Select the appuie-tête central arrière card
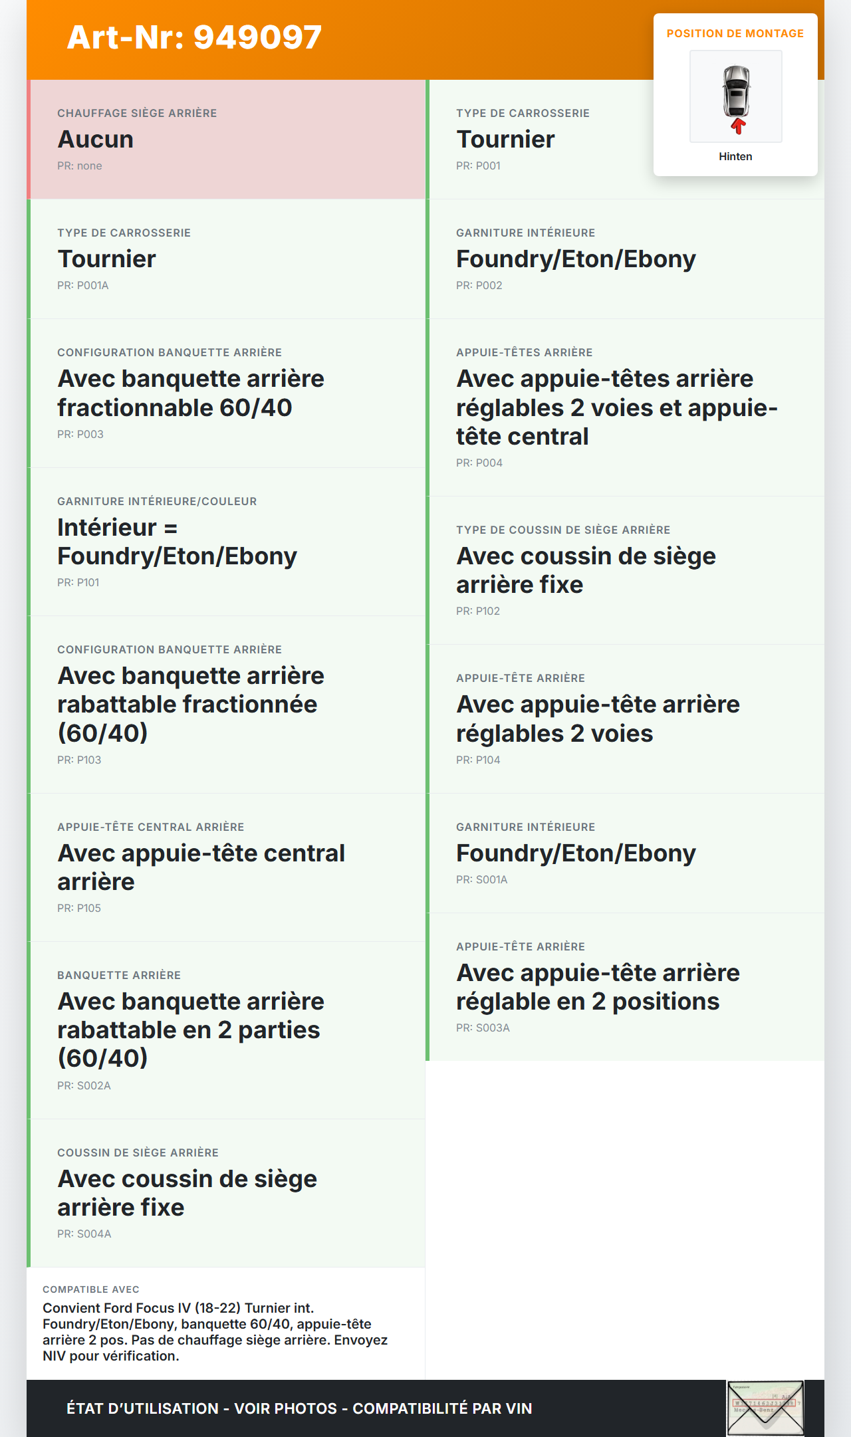The height and width of the screenshot is (1437, 851). pos(226,867)
